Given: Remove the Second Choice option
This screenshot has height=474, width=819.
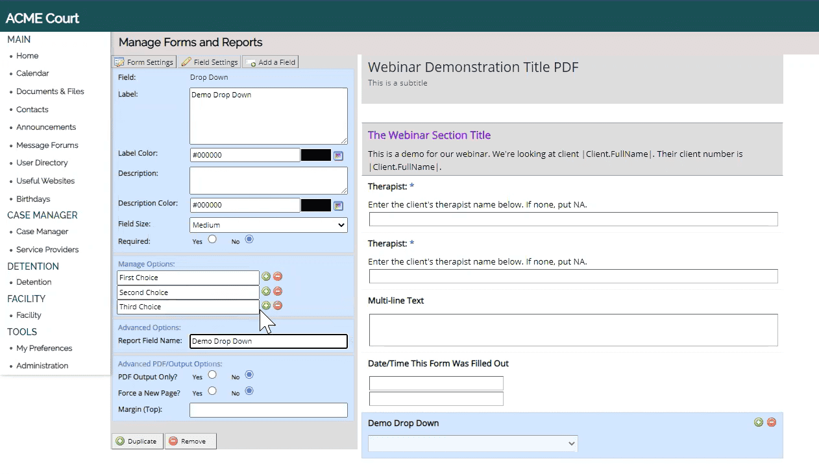Looking at the screenshot, I should coord(278,292).
